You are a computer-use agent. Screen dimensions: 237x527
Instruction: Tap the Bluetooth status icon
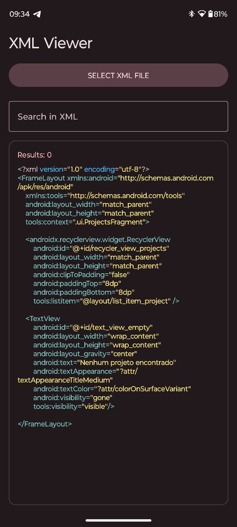[x=191, y=14]
